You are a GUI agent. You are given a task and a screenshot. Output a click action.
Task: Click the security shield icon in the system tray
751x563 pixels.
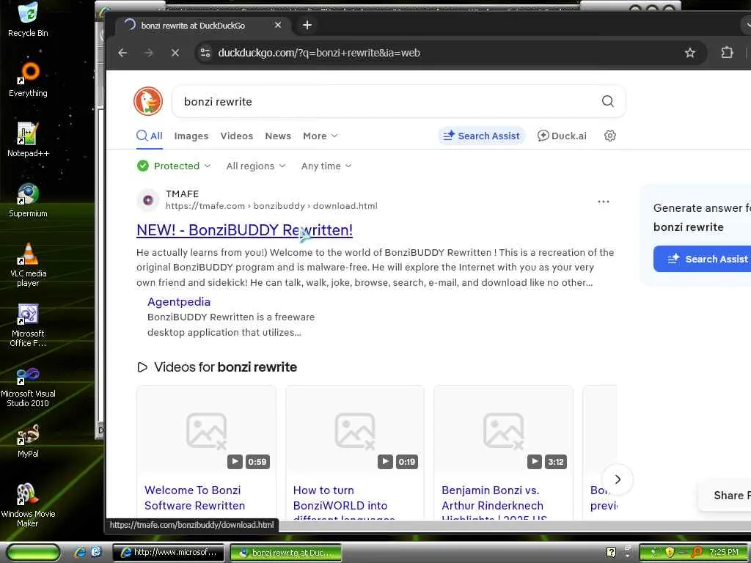tap(670, 553)
